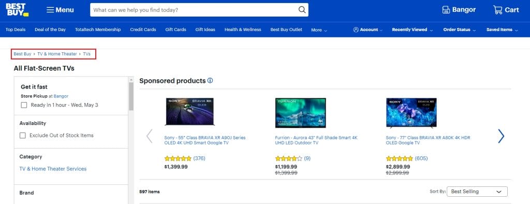Open Totaltech Membership page
Image resolution: width=530 pixels, height=204 pixels.
(98, 30)
